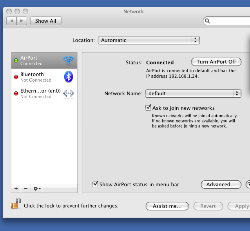
Task: Click the Show All button
Action: tap(46, 21)
